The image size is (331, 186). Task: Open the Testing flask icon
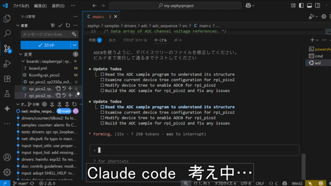tap(7, 94)
